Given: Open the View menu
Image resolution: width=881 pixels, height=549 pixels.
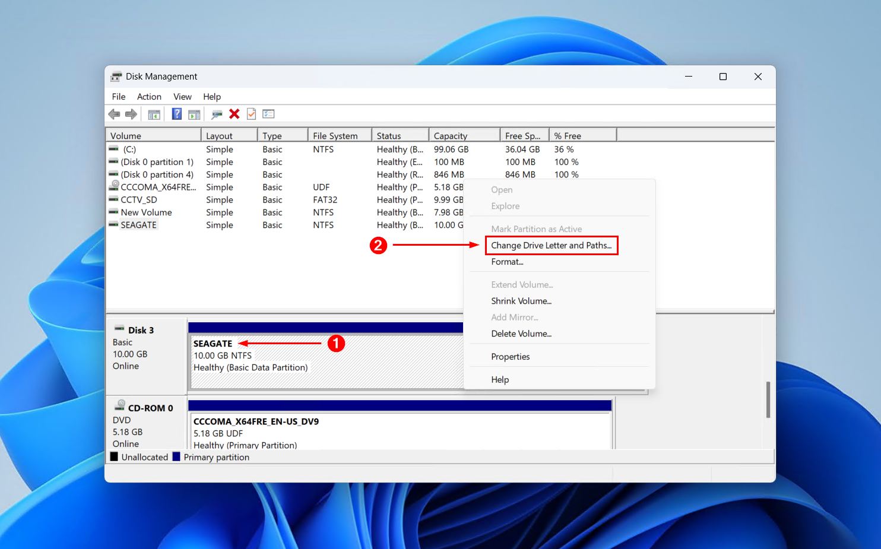Looking at the screenshot, I should (182, 97).
